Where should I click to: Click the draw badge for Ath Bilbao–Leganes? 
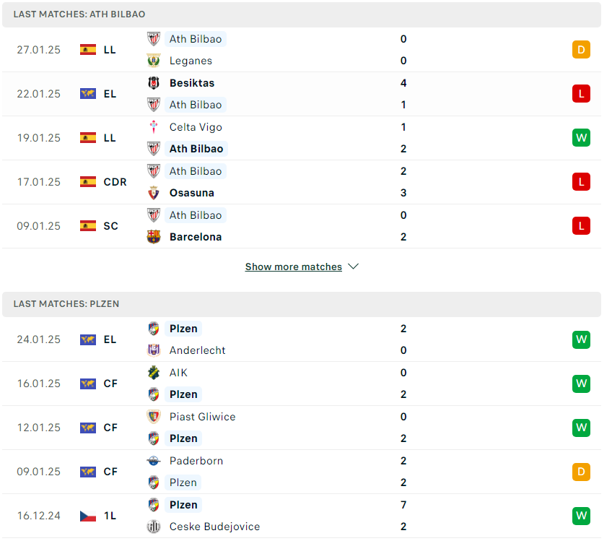pos(581,50)
